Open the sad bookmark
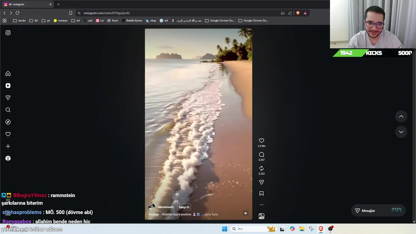Screen dimensions: 416x234 point(88,20)
